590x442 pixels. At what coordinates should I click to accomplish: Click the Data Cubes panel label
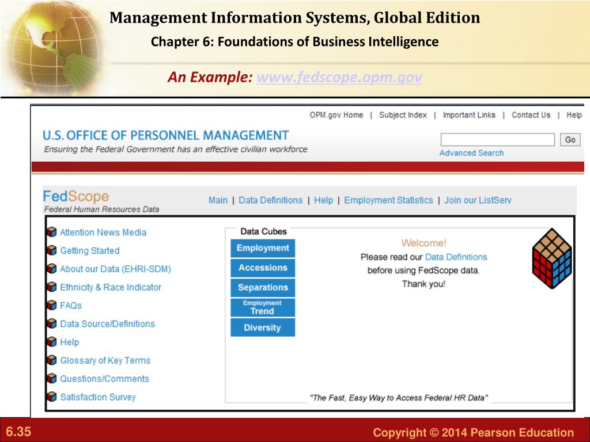point(263,231)
